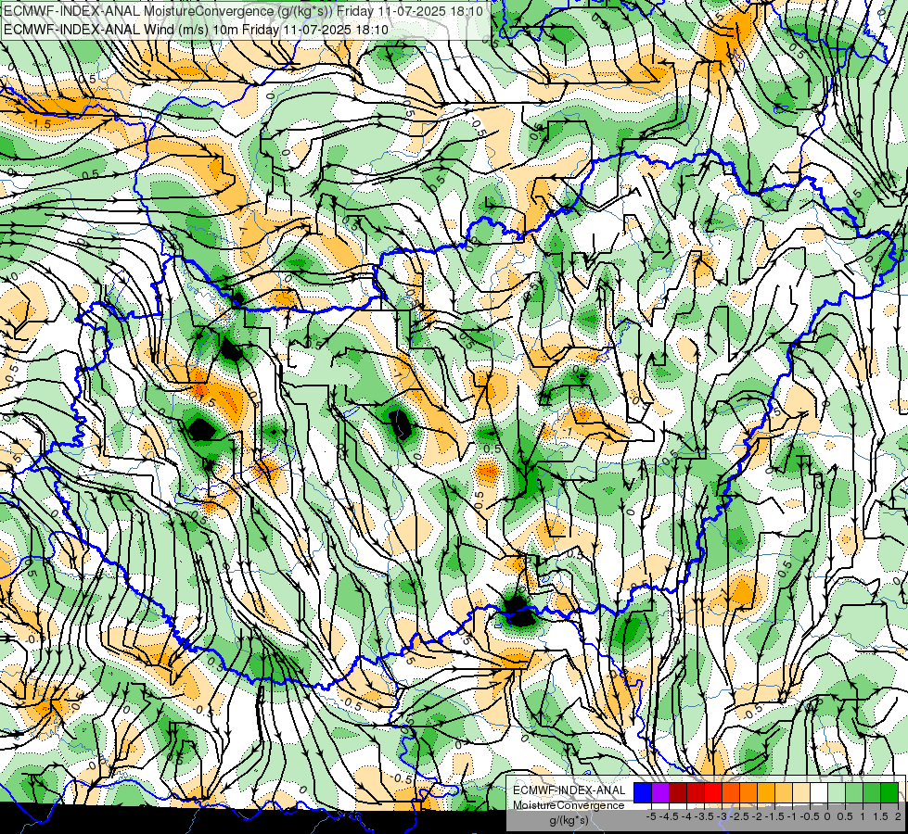Click the legend tick value -4.5
This screenshot has height=834, width=908.
coord(669,816)
